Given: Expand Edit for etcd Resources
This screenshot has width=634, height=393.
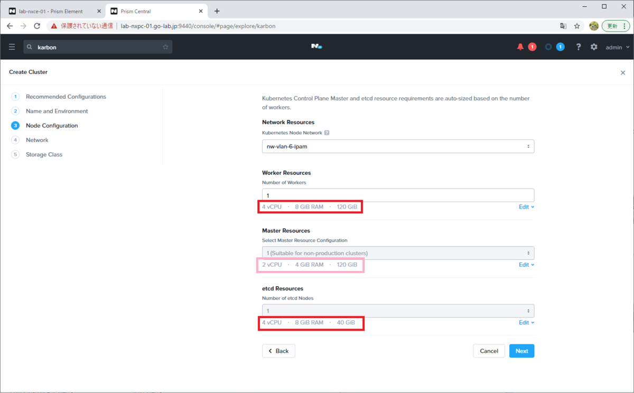Looking at the screenshot, I should (x=526, y=323).
